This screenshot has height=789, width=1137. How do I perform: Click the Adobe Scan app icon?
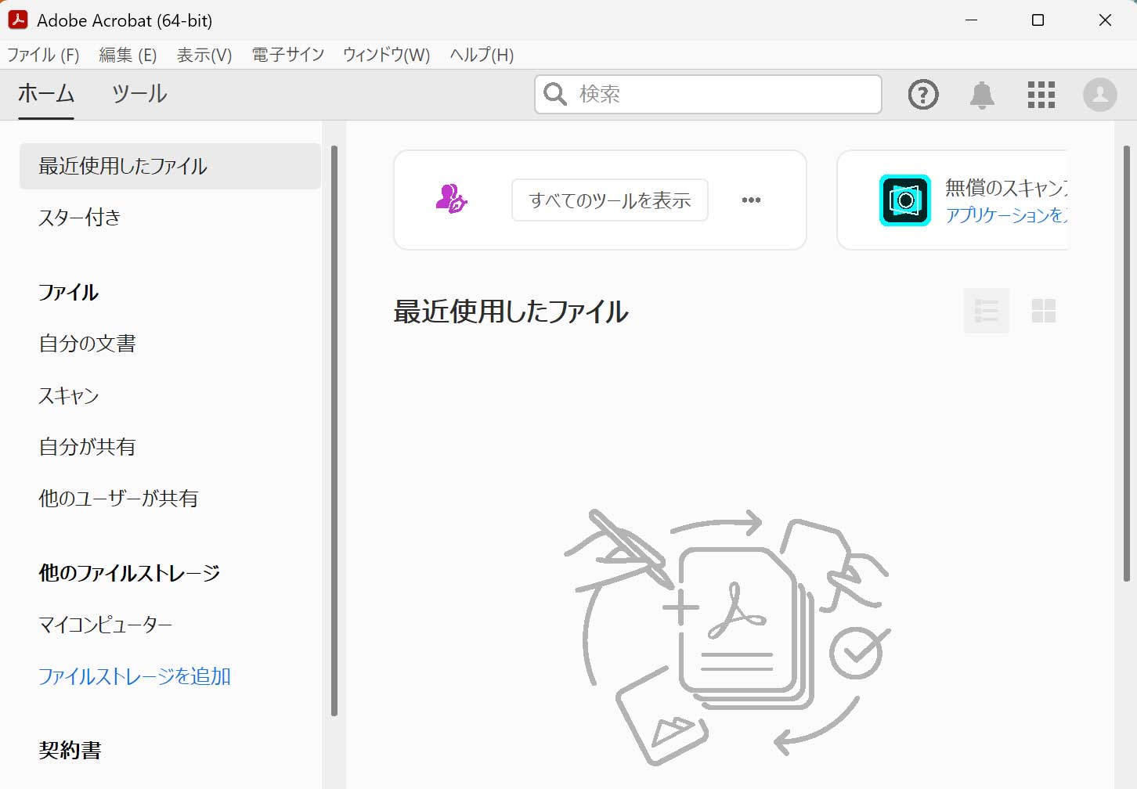click(x=905, y=200)
